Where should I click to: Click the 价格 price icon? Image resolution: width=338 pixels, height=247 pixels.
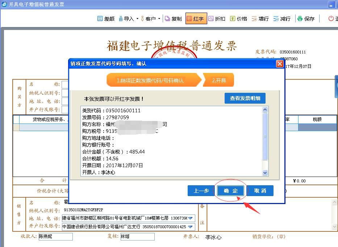click(233, 19)
